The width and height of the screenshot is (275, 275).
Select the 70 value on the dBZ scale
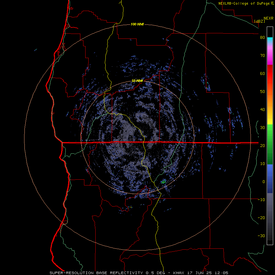point(262,56)
